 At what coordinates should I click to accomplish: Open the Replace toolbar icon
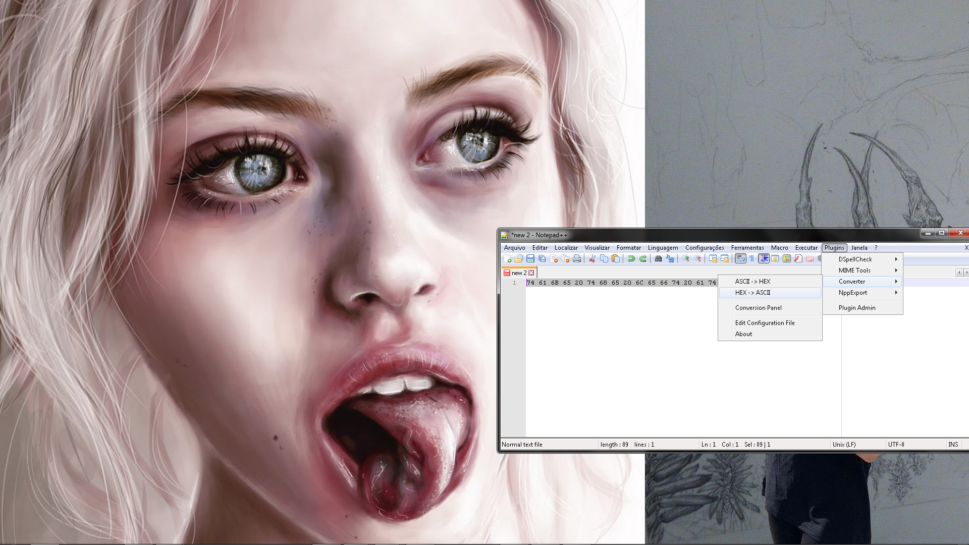pos(670,258)
